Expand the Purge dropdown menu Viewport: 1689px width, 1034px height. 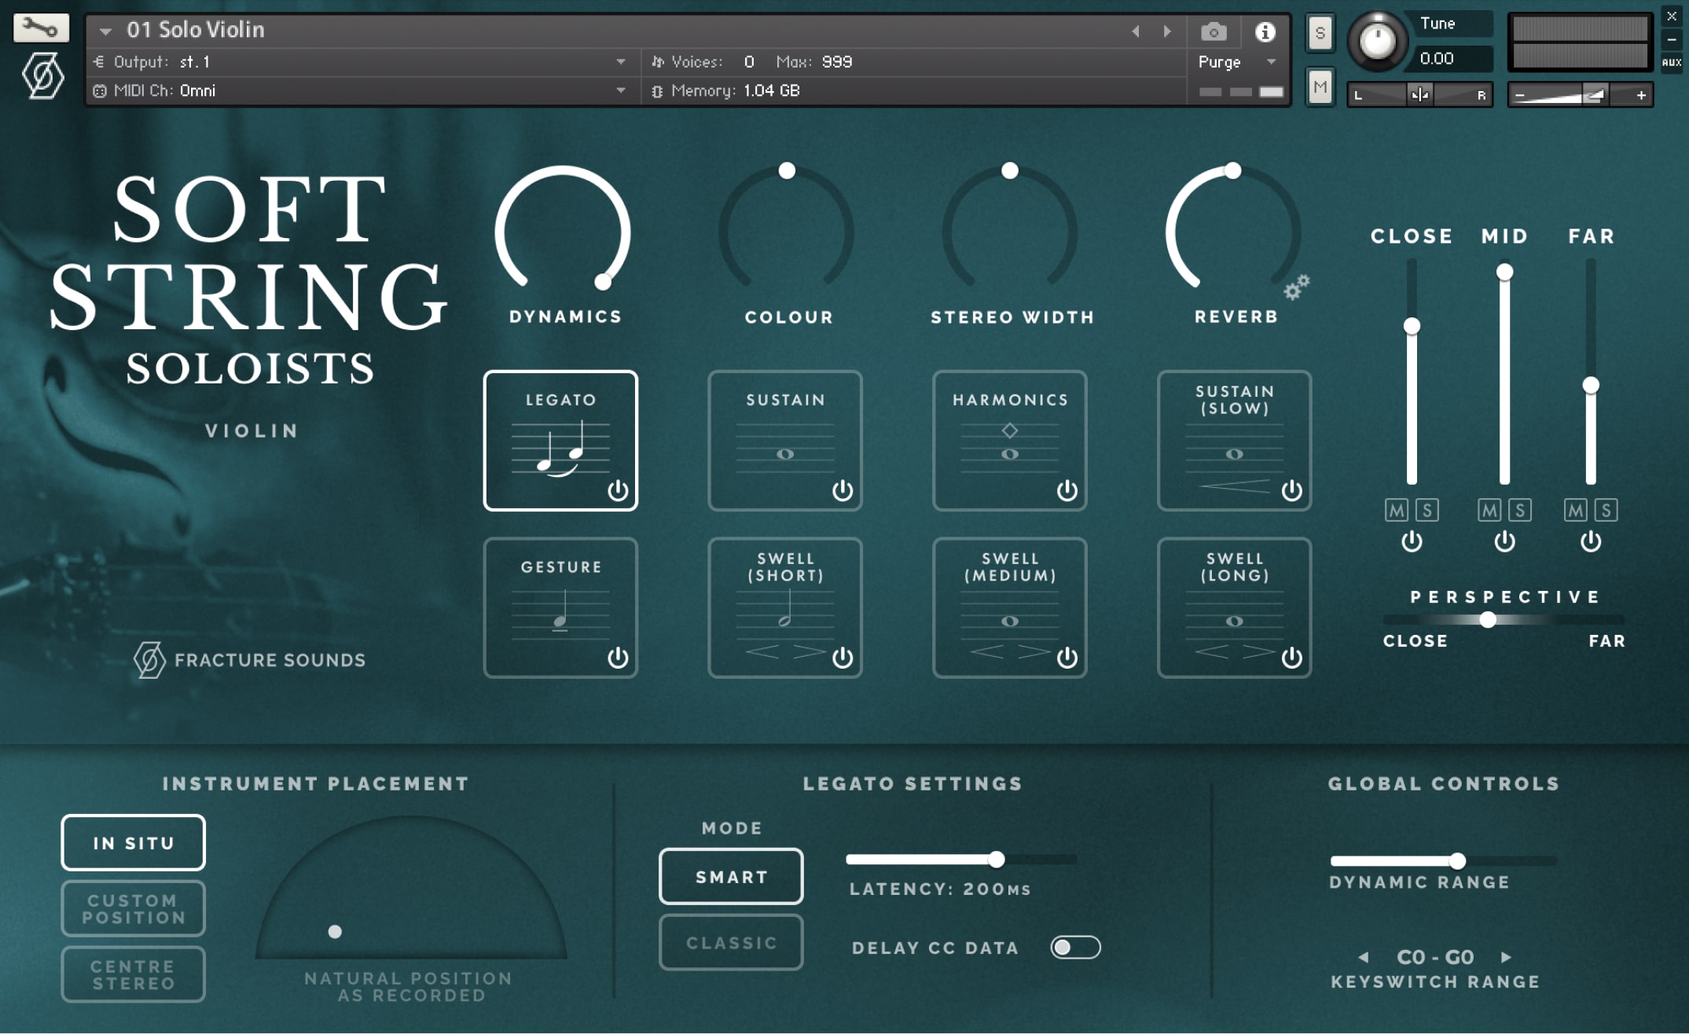pyautogui.click(x=1271, y=61)
